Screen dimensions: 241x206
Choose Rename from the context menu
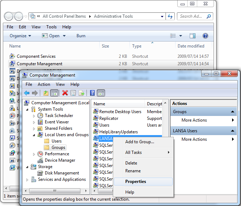(x=143, y=171)
